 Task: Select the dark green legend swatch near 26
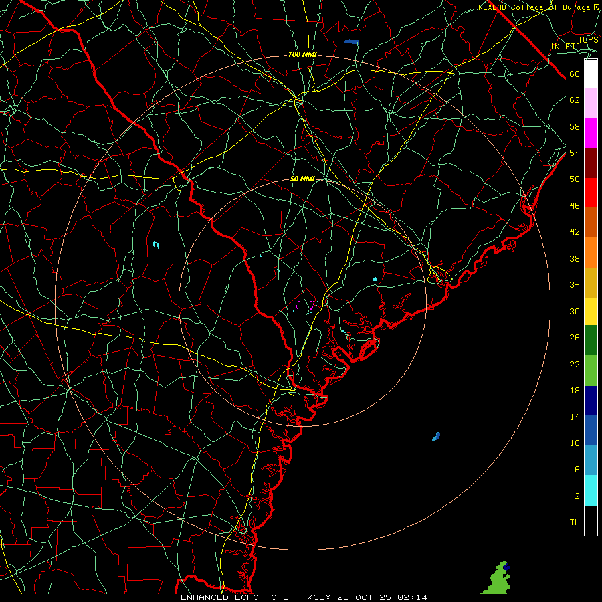coord(591,340)
